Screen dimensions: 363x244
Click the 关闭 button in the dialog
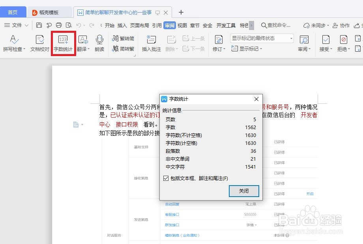243,191
